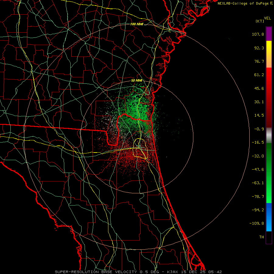The width and height of the screenshot is (274, 274).
Task: Click the NEXLAB-College of DuPage title text
Action: [x=243, y=3]
